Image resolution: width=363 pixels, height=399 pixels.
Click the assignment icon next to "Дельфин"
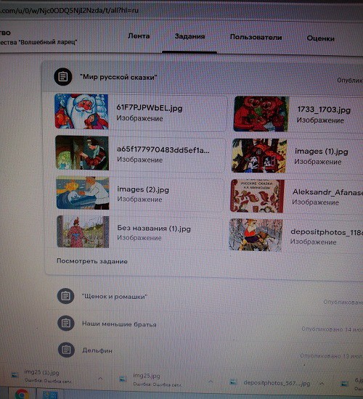coord(66,350)
